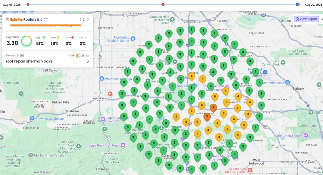
Task: Click the Med 19% statistic
Action: pyautogui.click(x=55, y=41)
